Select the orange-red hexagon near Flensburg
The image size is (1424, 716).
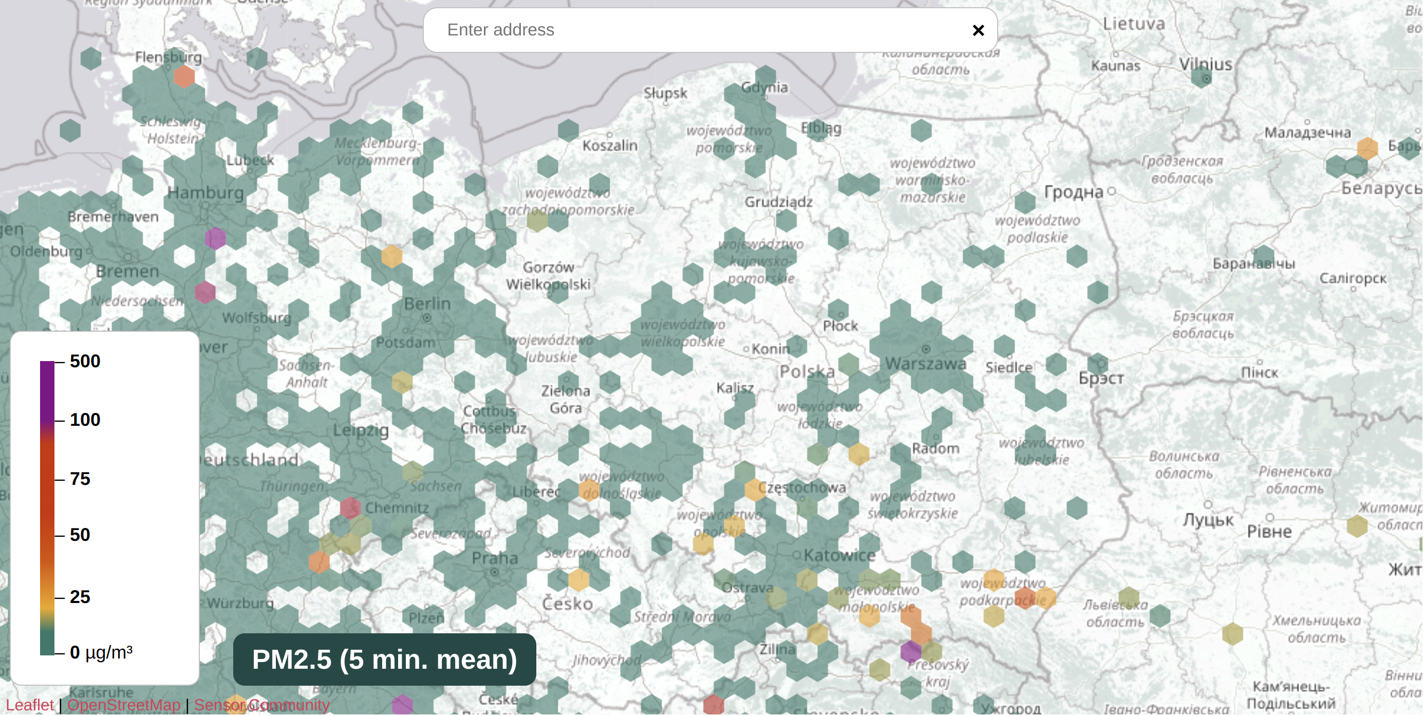click(x=184, y=77)
